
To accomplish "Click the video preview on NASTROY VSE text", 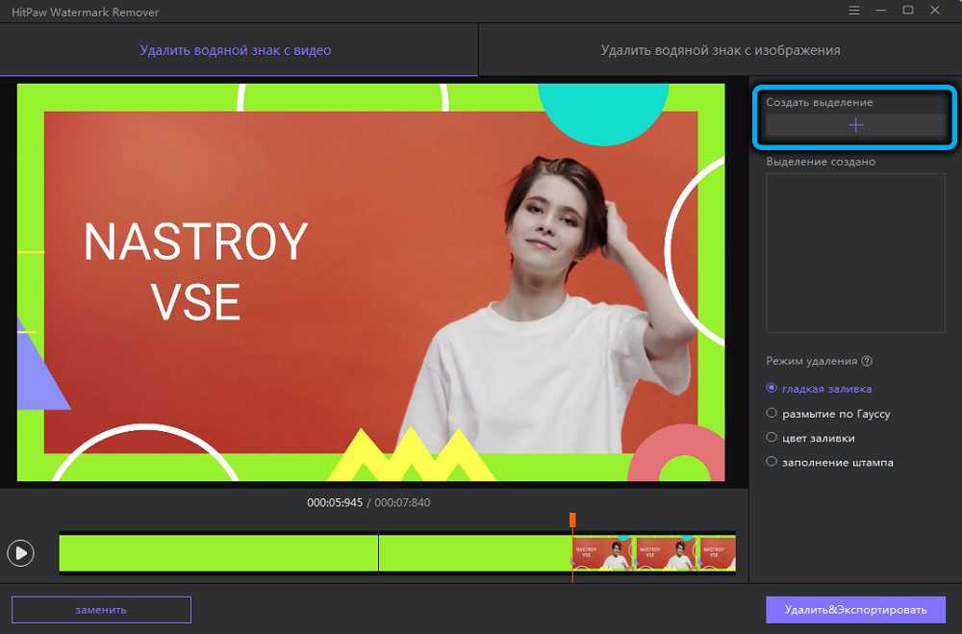I will (195, 271).
